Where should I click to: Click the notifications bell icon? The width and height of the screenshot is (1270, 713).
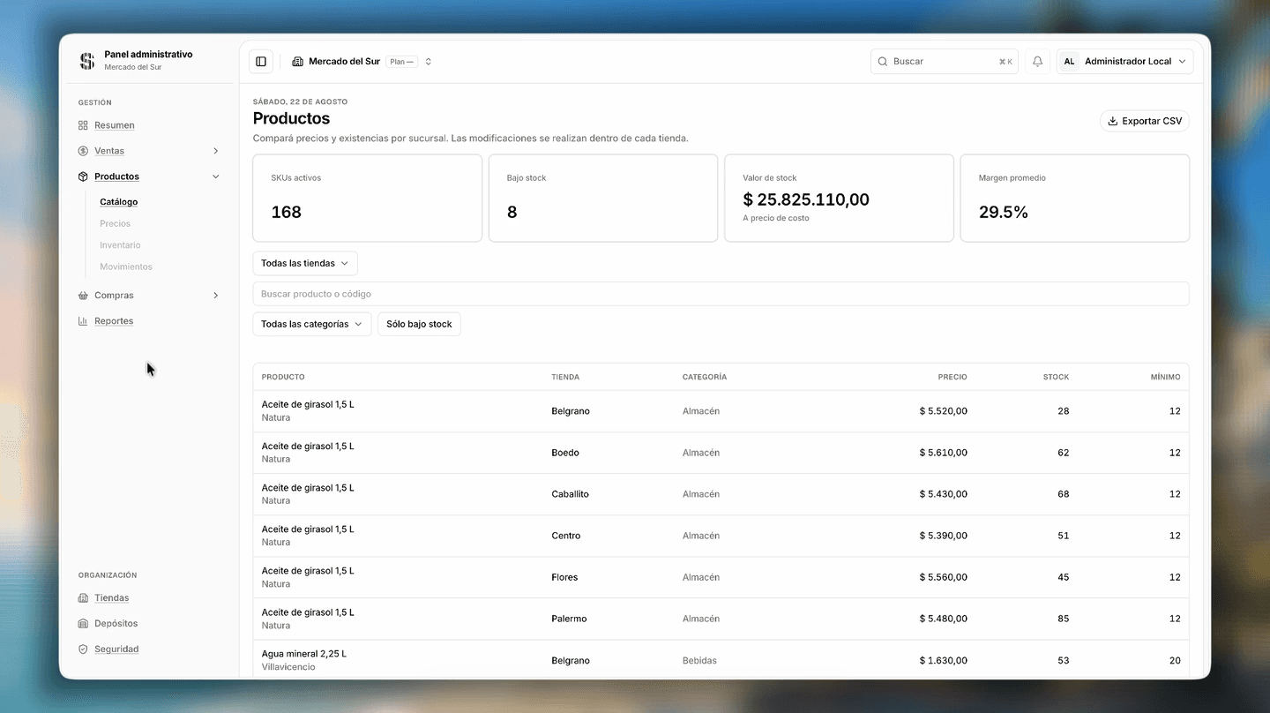[1037, 62]
